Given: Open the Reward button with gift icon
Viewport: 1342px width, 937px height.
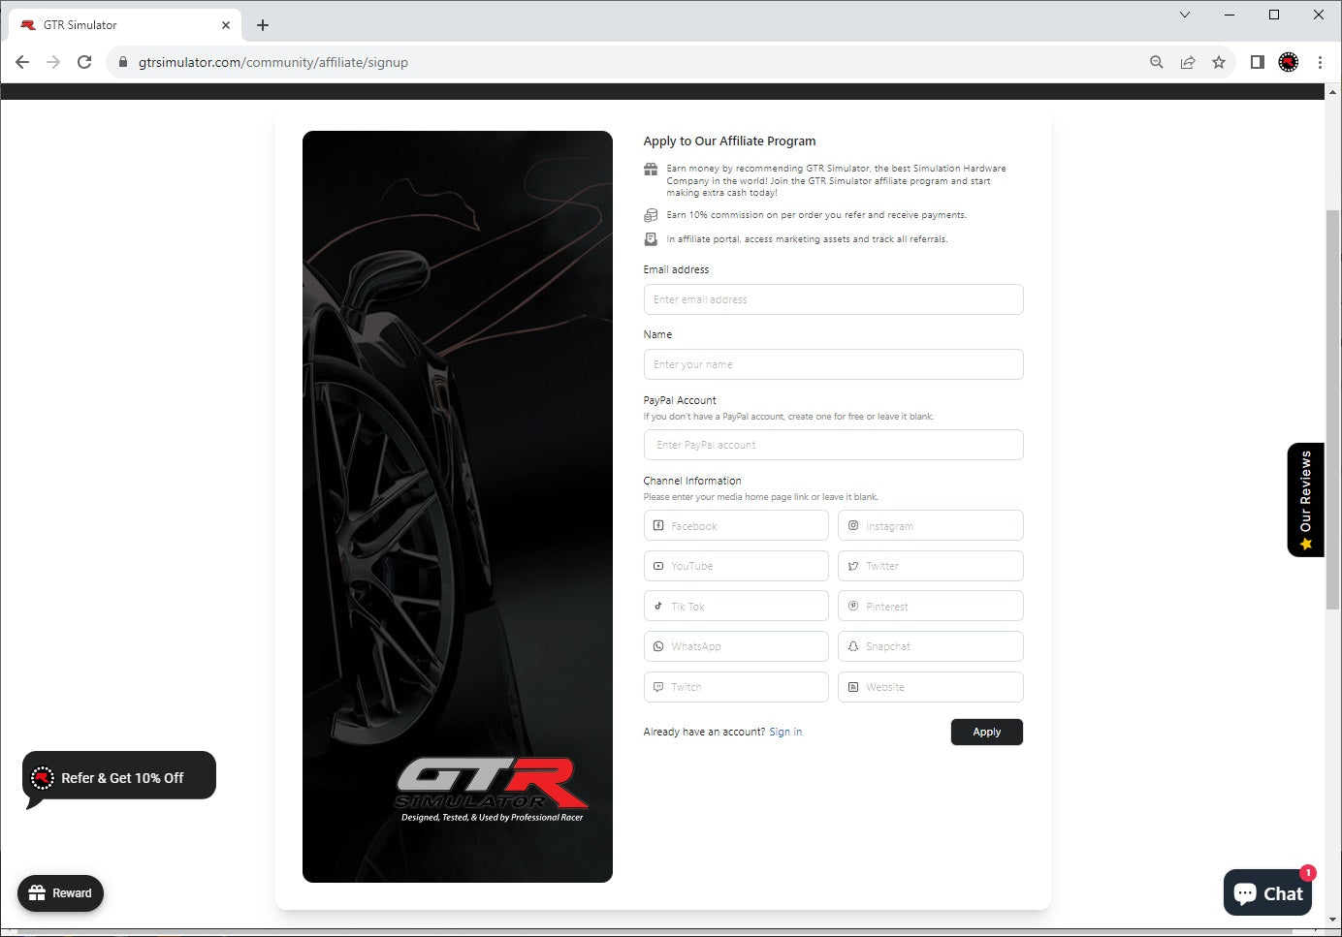Looking at the screenshot, I should pyautogui.click(x=60, y=893).
